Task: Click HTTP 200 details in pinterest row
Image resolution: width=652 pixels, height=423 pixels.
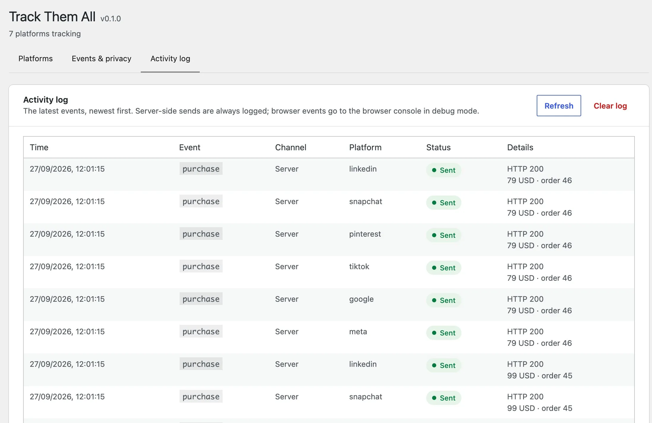Action: [525, 234]
